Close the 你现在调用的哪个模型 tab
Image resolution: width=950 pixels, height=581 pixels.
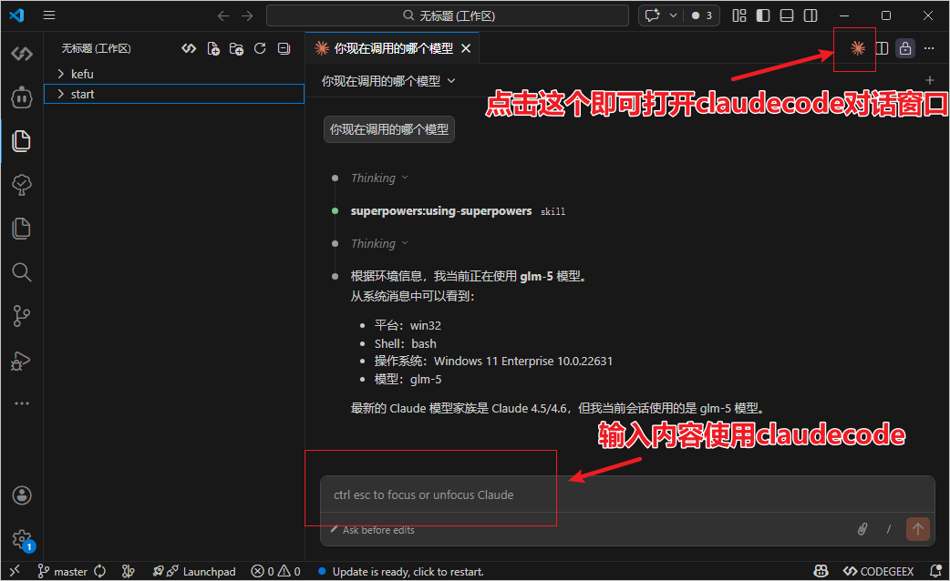466,48
